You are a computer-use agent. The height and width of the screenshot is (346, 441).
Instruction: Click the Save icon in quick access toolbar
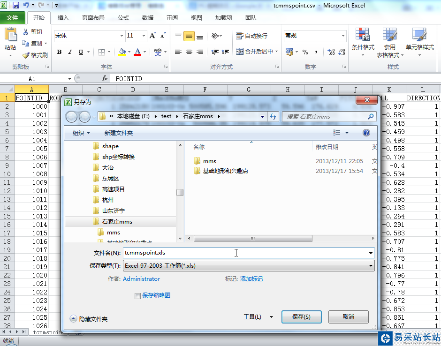click(x=16, y=5)
